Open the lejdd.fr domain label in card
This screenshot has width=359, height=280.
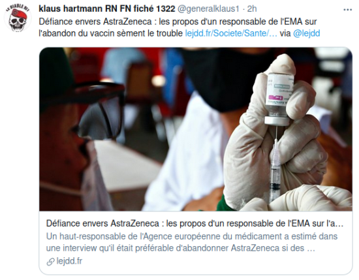69,261
